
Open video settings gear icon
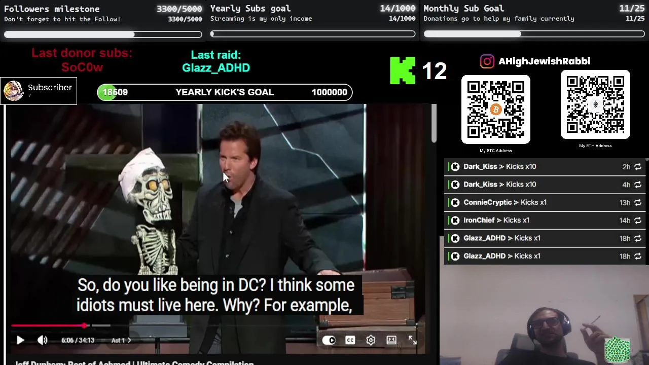[x=371, y=340]
